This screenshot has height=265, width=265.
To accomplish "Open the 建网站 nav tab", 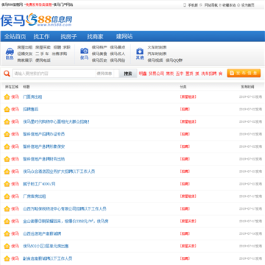I will (x=124, y=37).
